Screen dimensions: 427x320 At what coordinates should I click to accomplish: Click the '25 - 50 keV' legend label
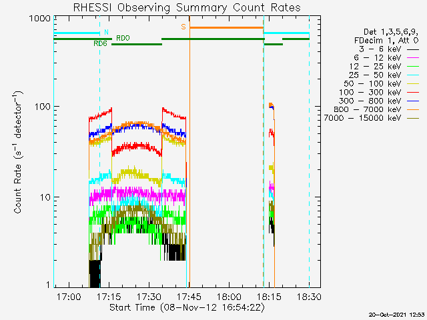375,75
